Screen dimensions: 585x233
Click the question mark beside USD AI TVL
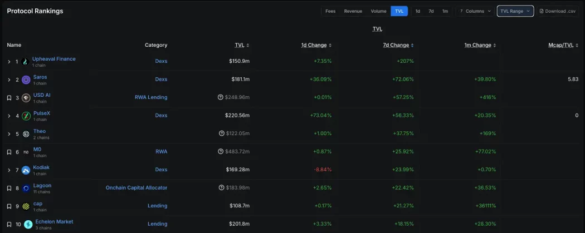click(x=221, y=97)
